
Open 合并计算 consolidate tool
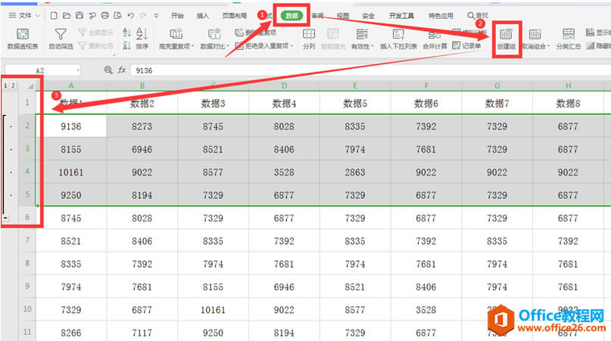click(435, 38)
